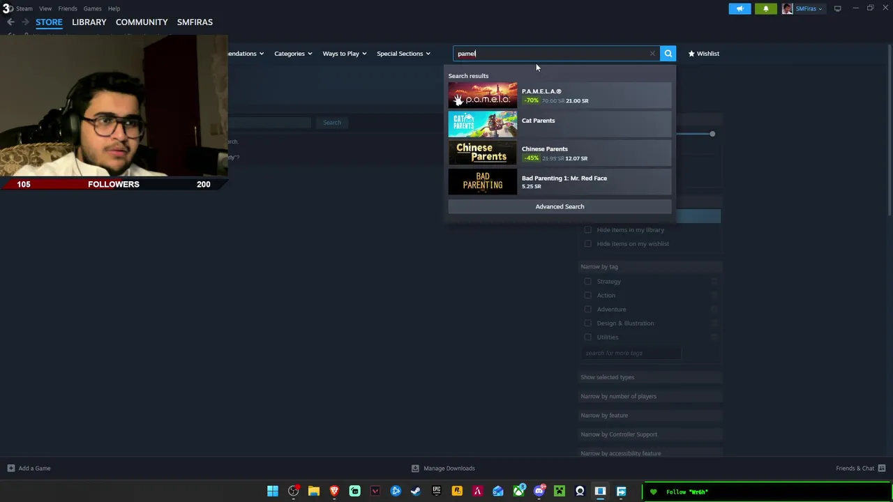Open the Special Sections dropdown
893x502 pixels.
[x=403, y=54]
